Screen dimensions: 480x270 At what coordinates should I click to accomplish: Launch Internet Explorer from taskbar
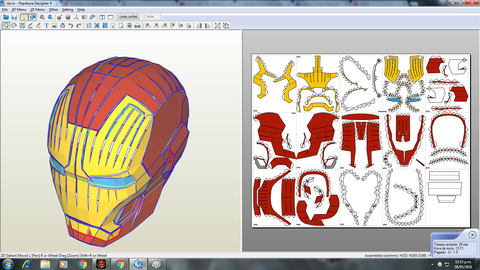[27, 264]
